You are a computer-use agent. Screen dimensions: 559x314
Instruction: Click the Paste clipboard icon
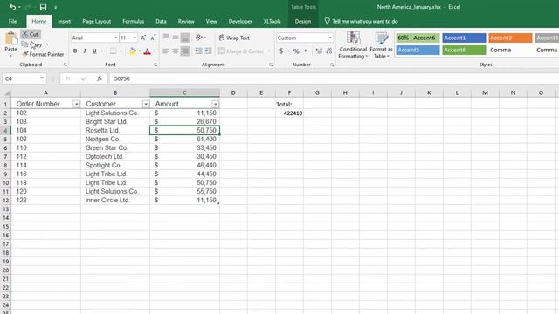pyautogui.click(x=11, y=38)
